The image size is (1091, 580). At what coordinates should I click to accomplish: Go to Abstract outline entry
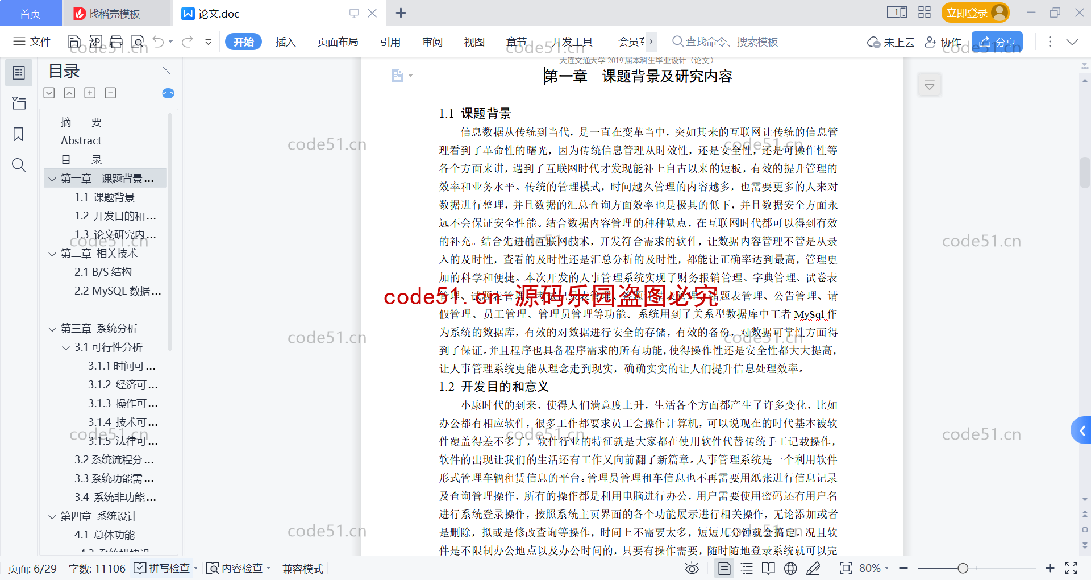pyautogui.click(x=81, y=140)
